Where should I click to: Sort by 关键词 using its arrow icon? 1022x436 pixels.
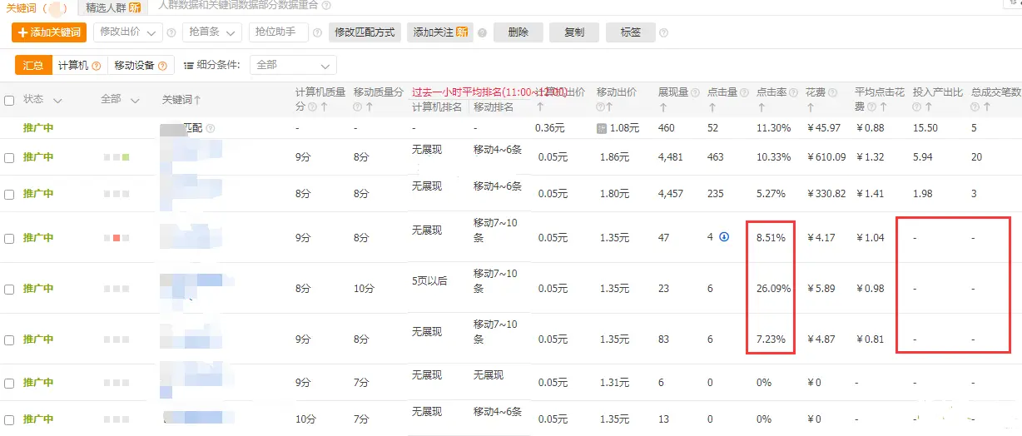pos(197,100)
